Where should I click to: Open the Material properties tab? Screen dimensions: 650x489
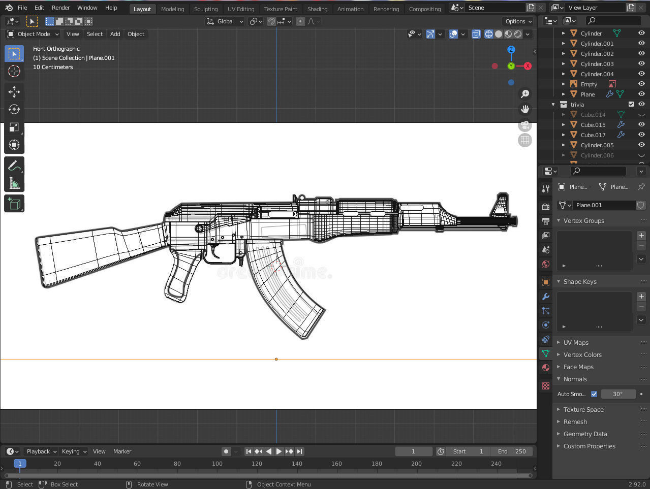(x=546, y=368)
